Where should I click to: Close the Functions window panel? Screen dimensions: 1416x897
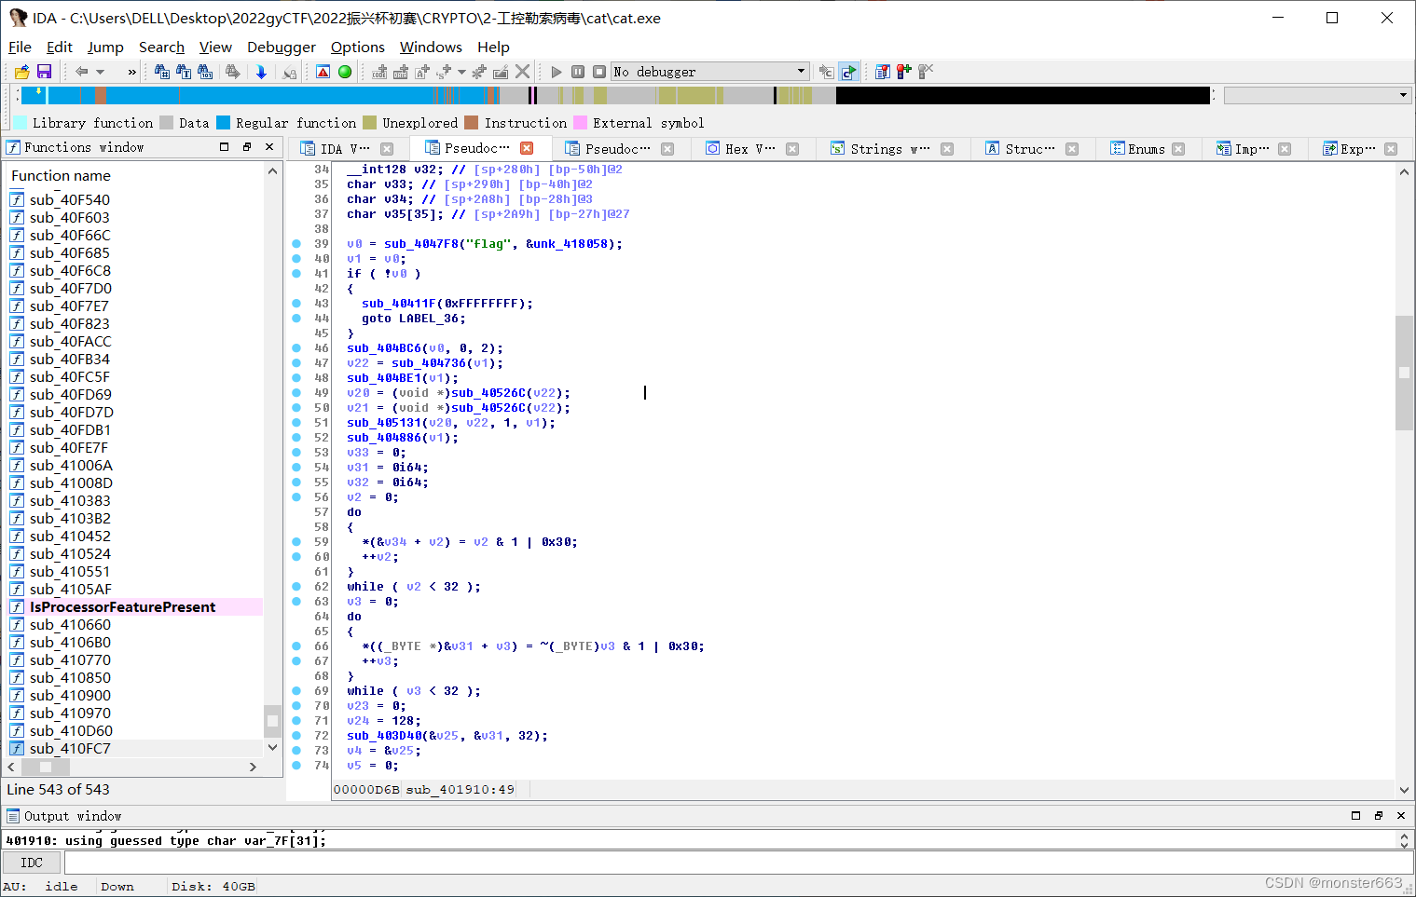[x=269, y=147]
